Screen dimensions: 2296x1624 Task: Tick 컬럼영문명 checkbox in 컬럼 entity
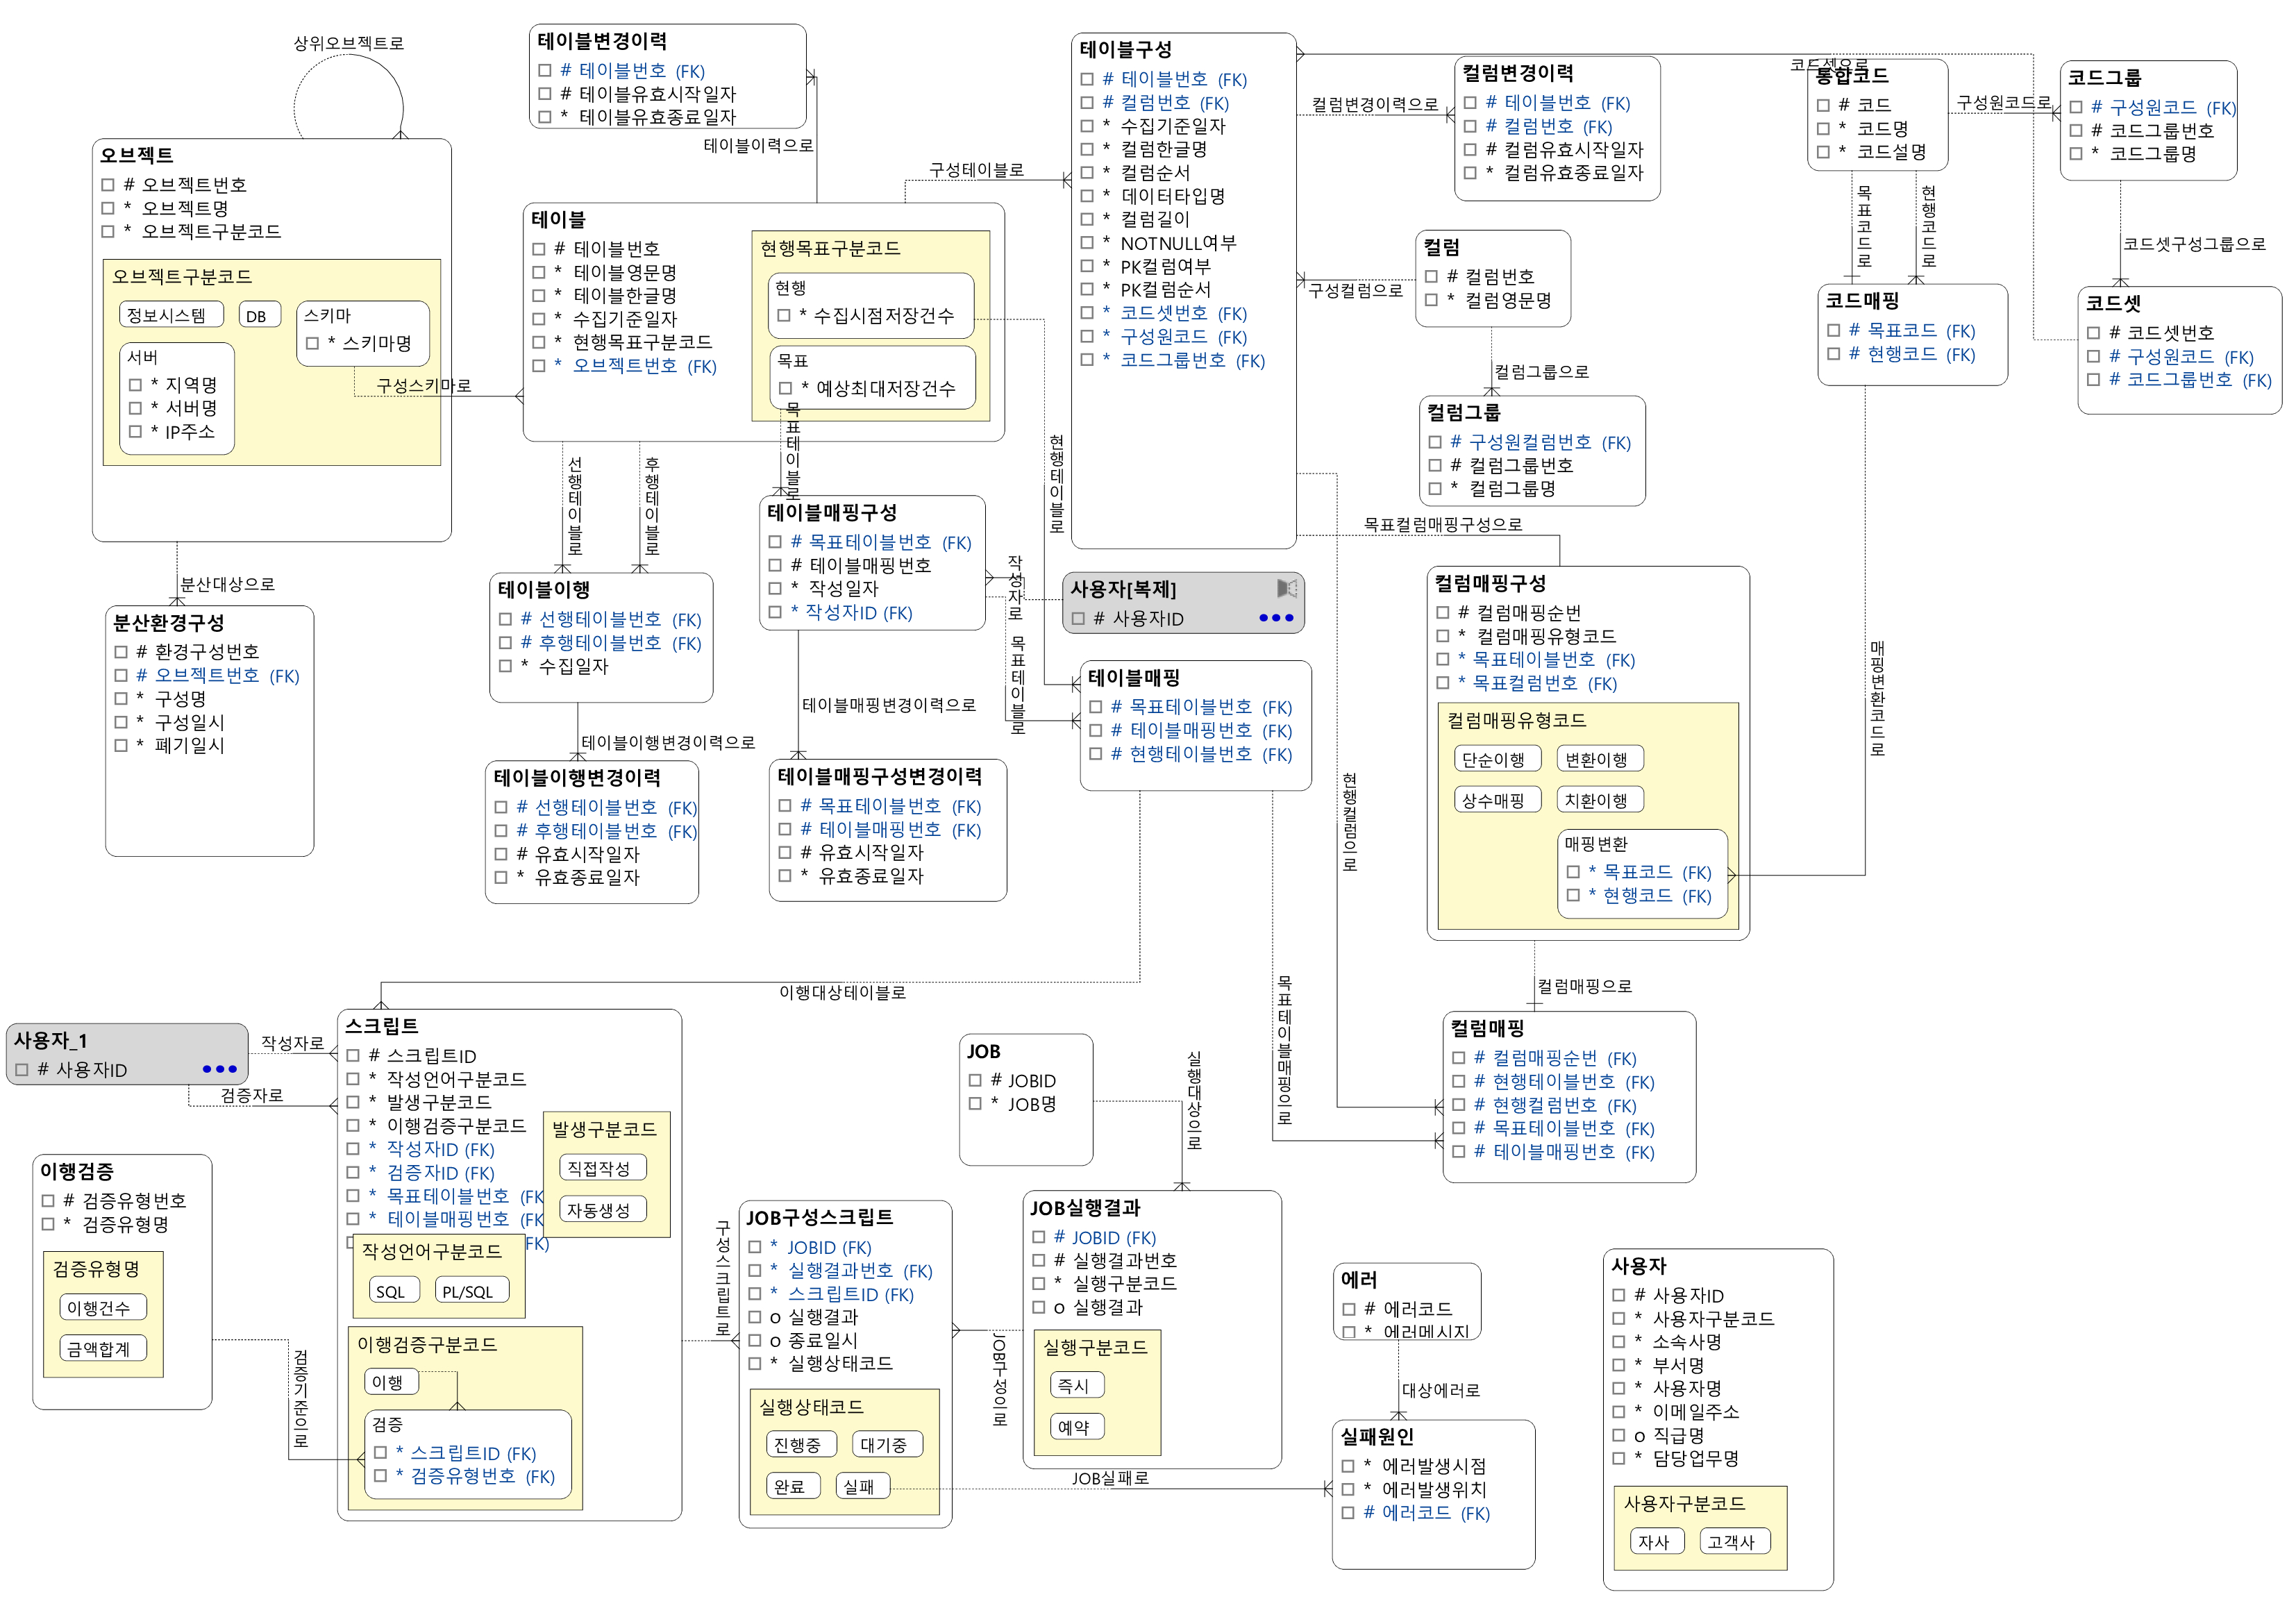point(1431,300)
